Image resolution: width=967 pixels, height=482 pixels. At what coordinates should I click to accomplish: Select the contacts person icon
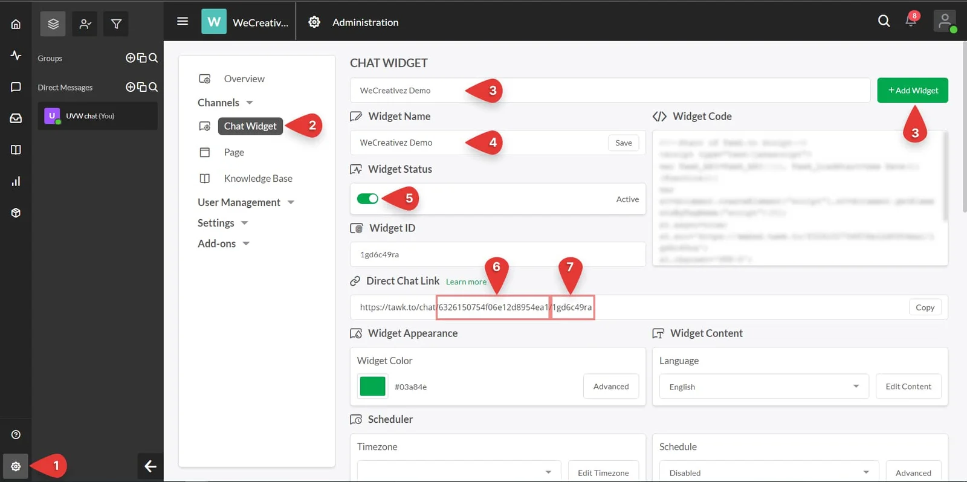click(85, 24)
